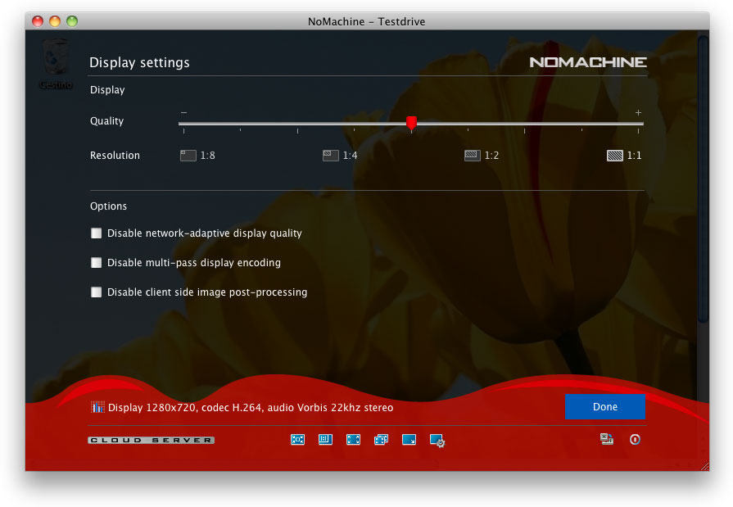
Task: Click the resize remote screen icon
Action: coord(325,440)
